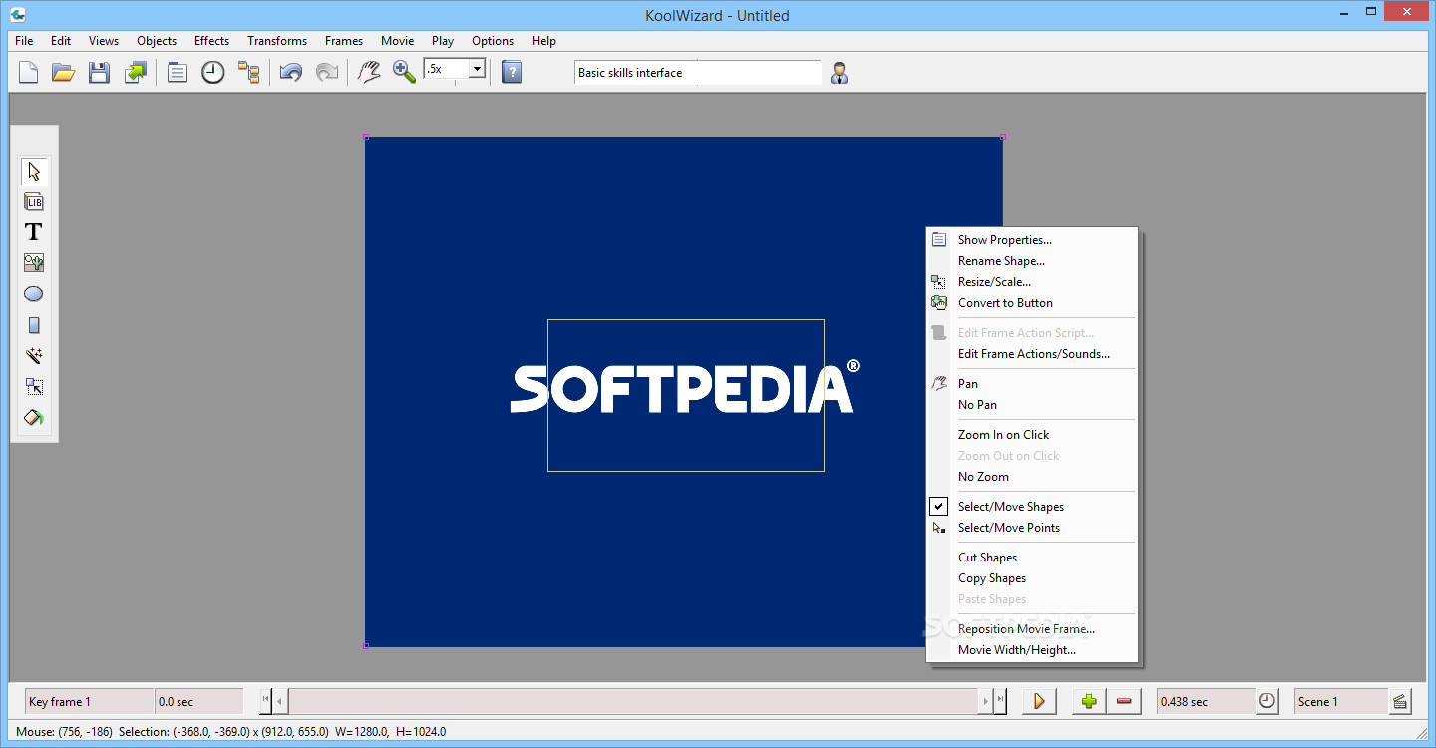Remove key frame with red minus button
1436x748 pixels.
click(x=1125, y=701)
